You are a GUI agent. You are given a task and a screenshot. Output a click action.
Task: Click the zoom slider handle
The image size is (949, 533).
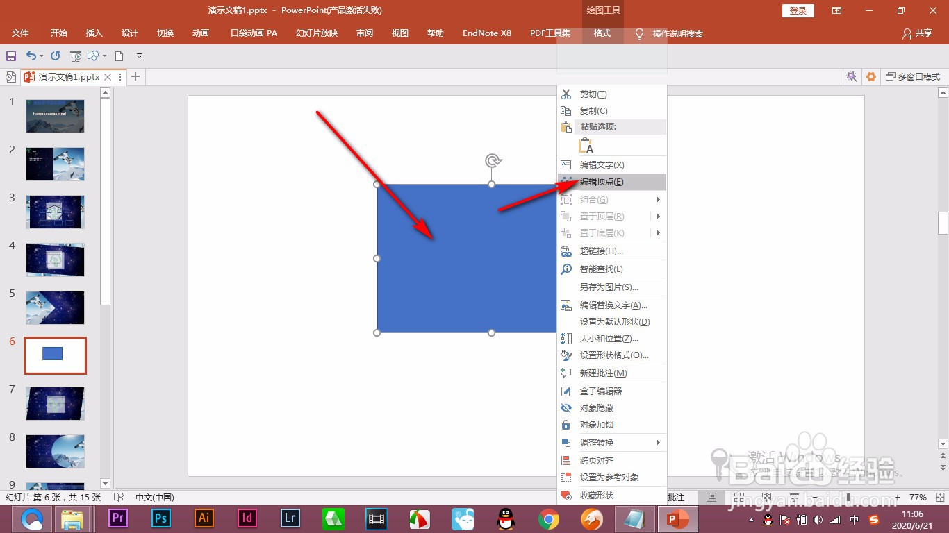(848, 498)
